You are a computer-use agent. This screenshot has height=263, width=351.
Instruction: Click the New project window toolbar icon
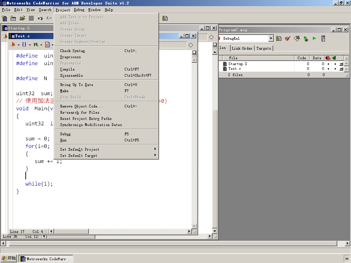(x=13, y=18)
